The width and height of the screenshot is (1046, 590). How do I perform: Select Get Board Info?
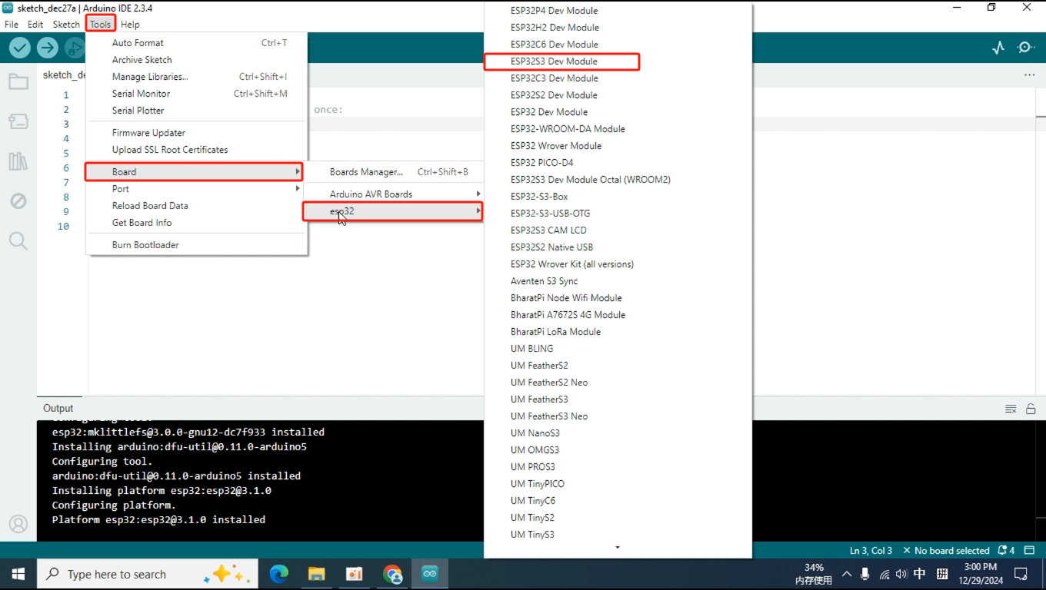[x=196, y=223]
